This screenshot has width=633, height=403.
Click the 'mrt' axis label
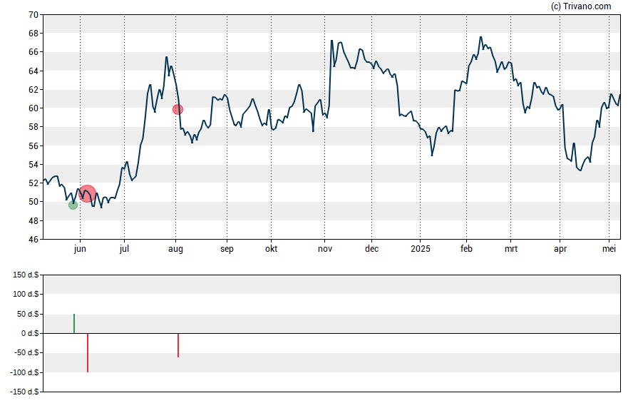pos(511,249)
